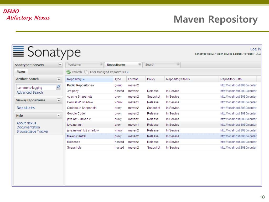
Task: Collapse the Views/Repositories section
Action: point(59,100)
